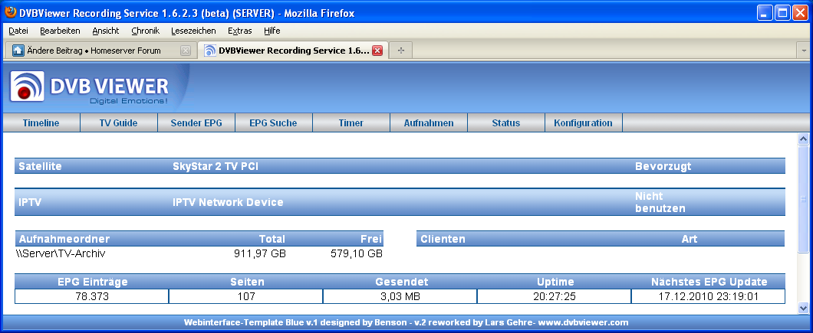
Task: Open the Konfiguration page
Action: point(584,122)
